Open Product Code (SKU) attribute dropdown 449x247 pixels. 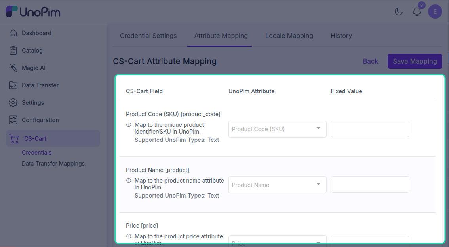coord(277,129)
